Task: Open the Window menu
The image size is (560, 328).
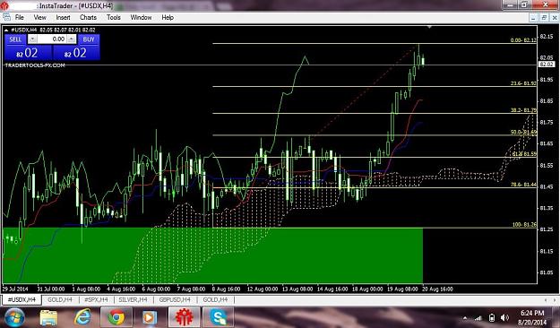Action: 141,17
